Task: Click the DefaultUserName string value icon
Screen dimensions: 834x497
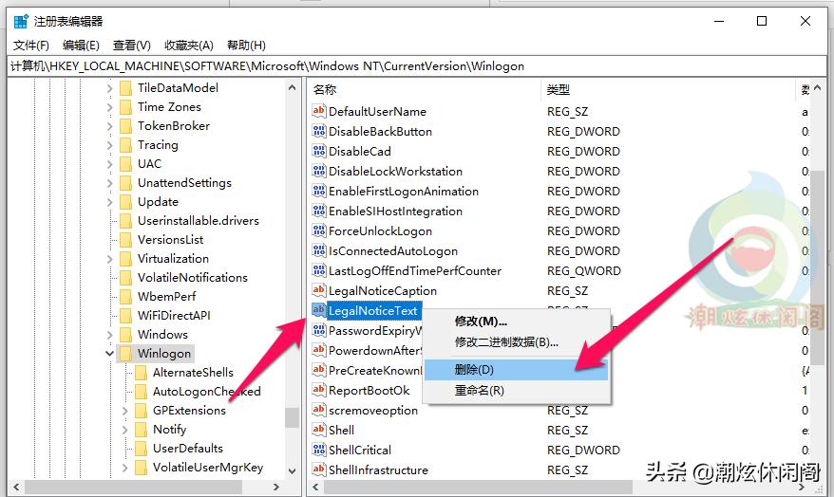Action: coord(319,112)
